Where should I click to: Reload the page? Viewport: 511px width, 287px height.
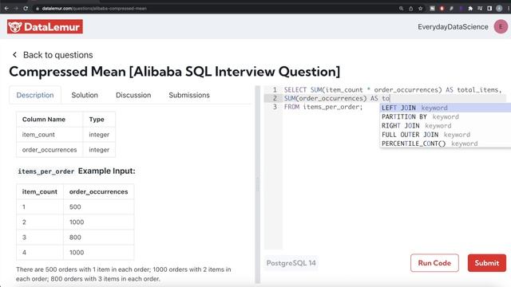click(26, 9)
